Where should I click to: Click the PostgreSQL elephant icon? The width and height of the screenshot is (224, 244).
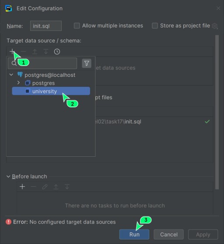20,75
